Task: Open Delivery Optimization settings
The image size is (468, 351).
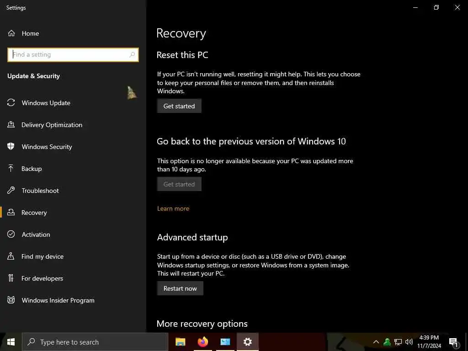Action: (73, 125)
